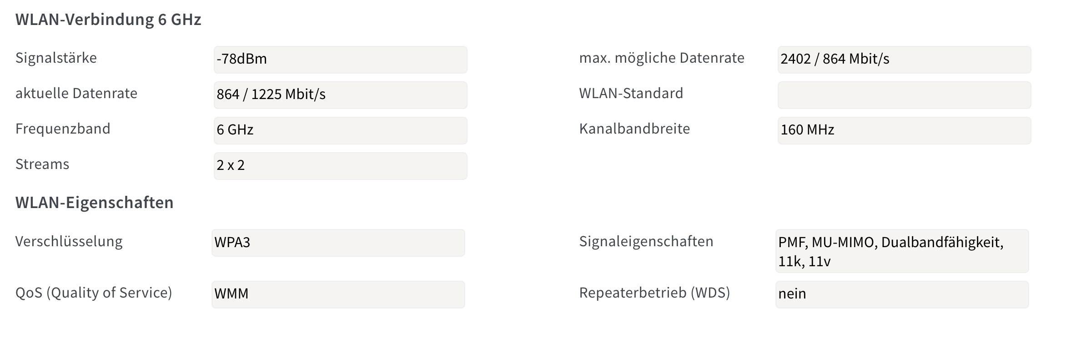Click the WLAN-Standard label text
This screenshot has width=1066, height=338.
(x=631, y=94)
